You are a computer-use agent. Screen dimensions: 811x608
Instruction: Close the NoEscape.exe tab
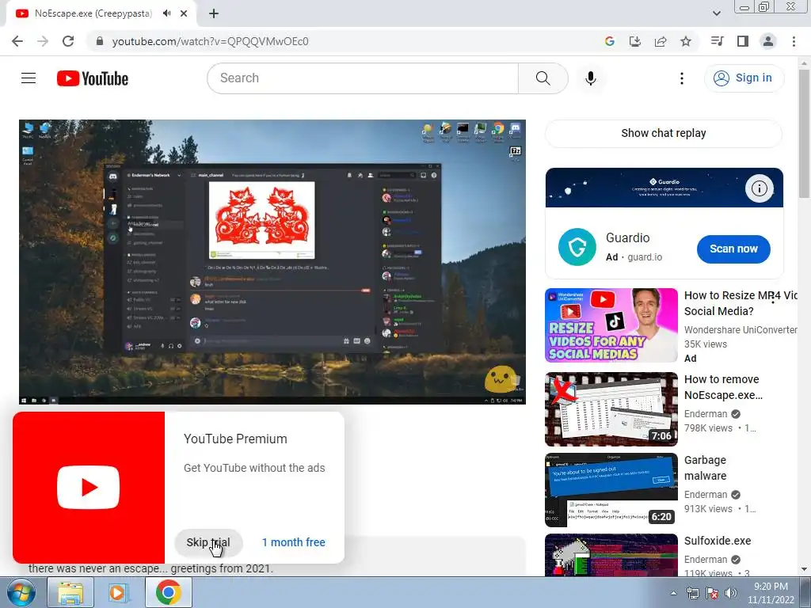(184, 13)
